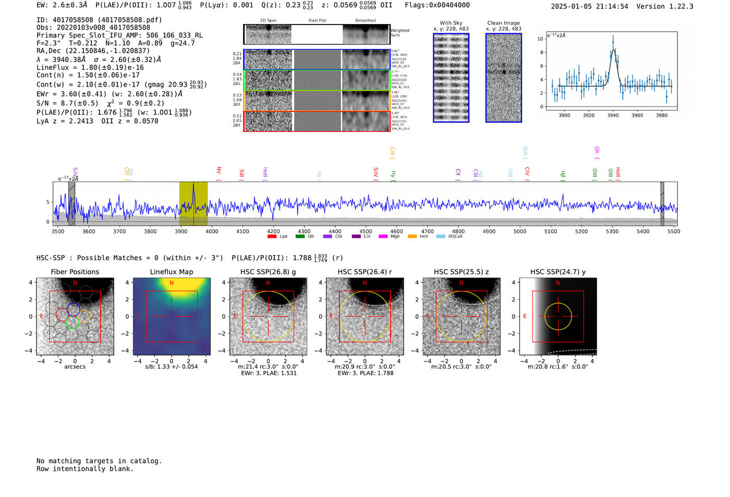Click the 'EWr = 3.60(±0.41)' line
Screen dimensions: 730x497
point(71,94)
